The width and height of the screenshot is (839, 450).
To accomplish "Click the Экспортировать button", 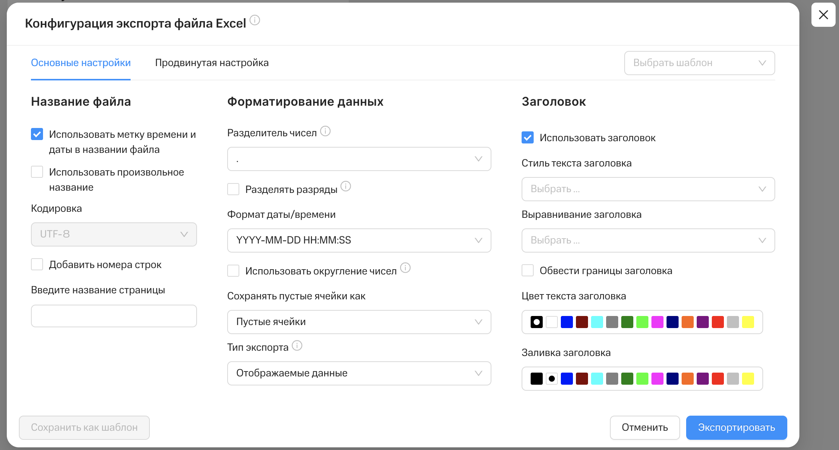I will pyautogui.click(x=736, y=427).
